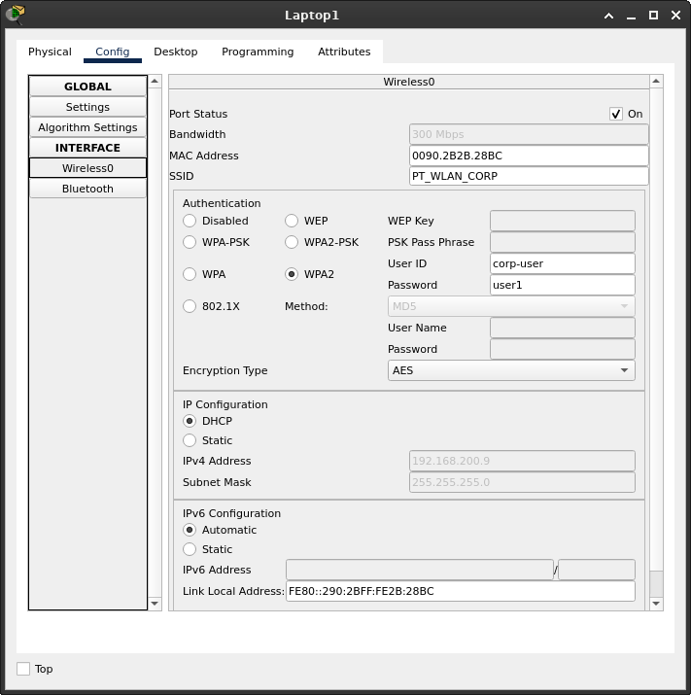691x695 pixels.
Task: Open the Encryption Type AES dropdown
Action: click(510, 370)
